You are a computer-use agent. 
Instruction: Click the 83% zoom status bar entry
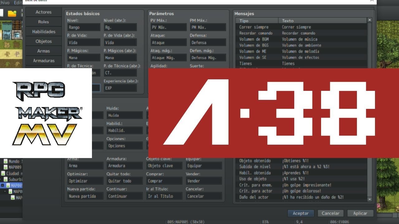coord(265,222)
